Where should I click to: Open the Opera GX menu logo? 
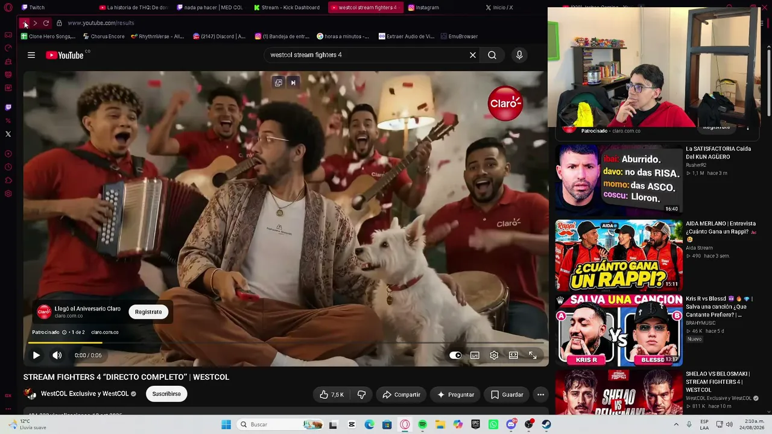(8, 8)
